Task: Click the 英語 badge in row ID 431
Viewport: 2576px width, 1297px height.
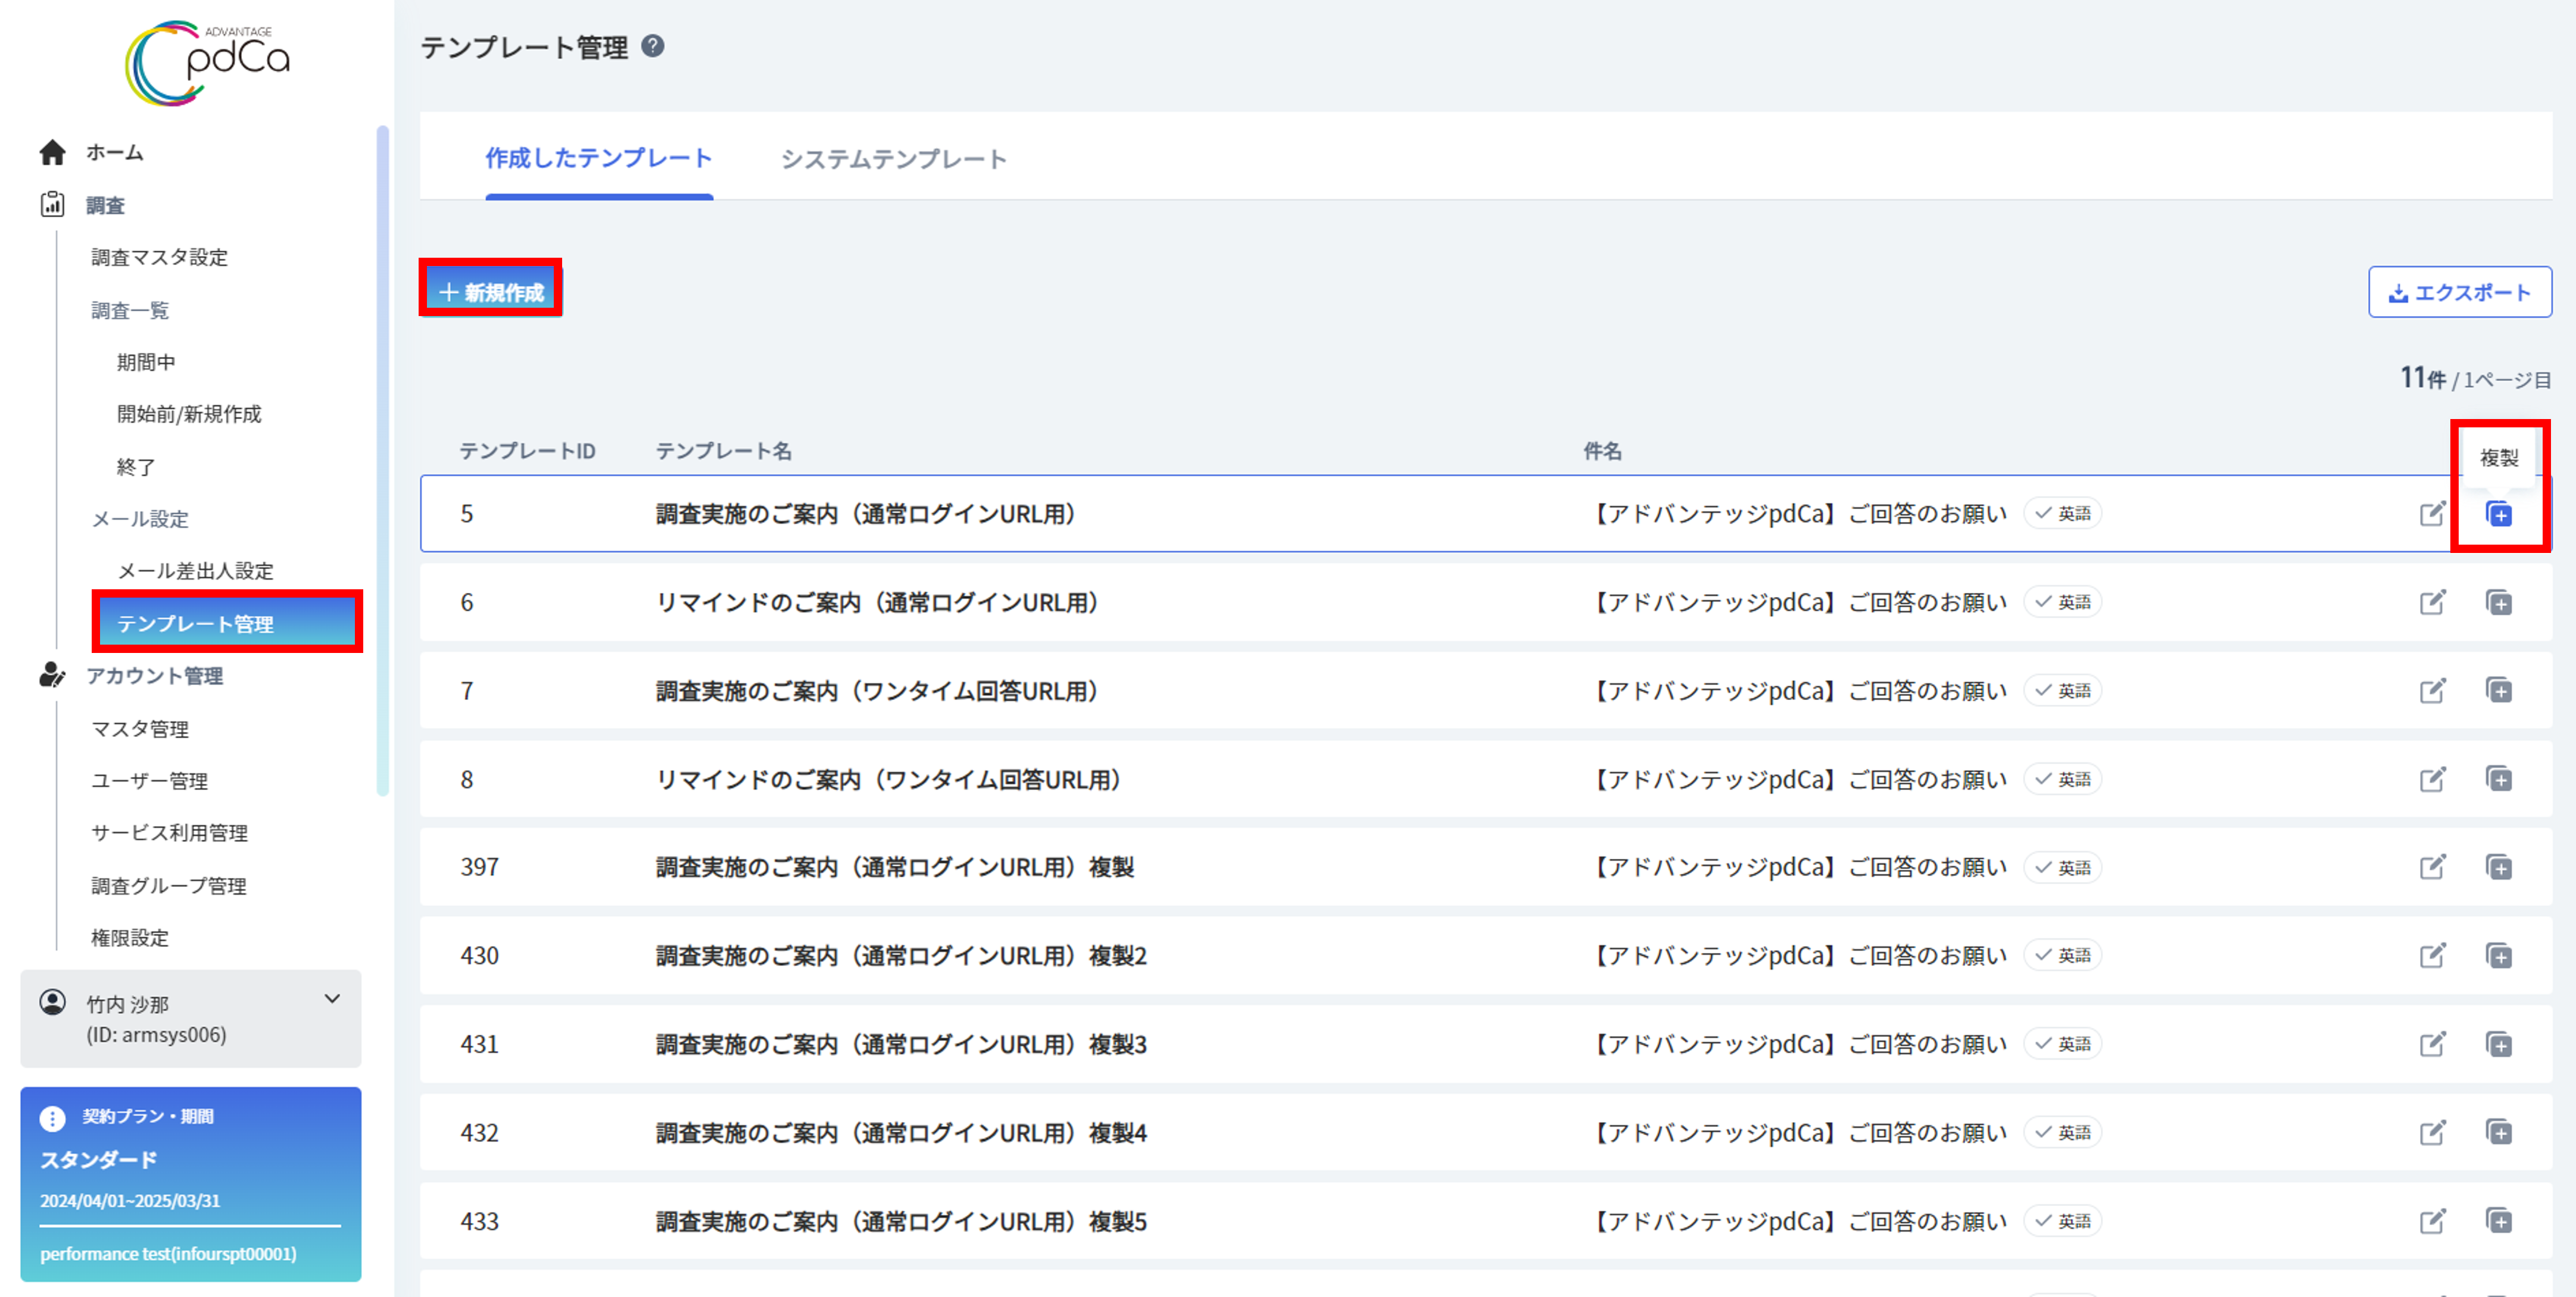Action: [x=2062, y=1044]
